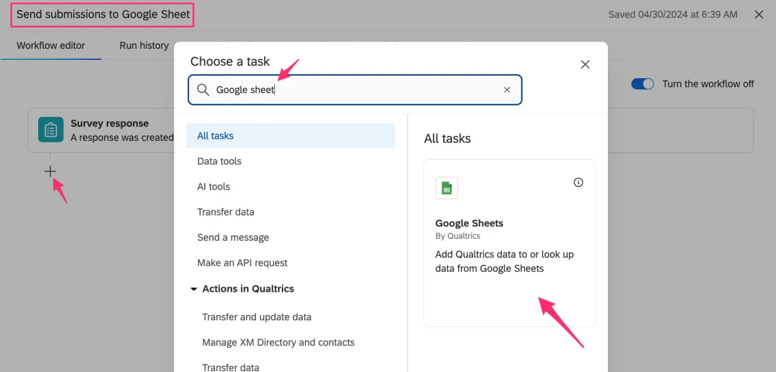Collapse the Actions in Qualtrics section
This screenshot has height=372, width=776.
pos(194,289)
